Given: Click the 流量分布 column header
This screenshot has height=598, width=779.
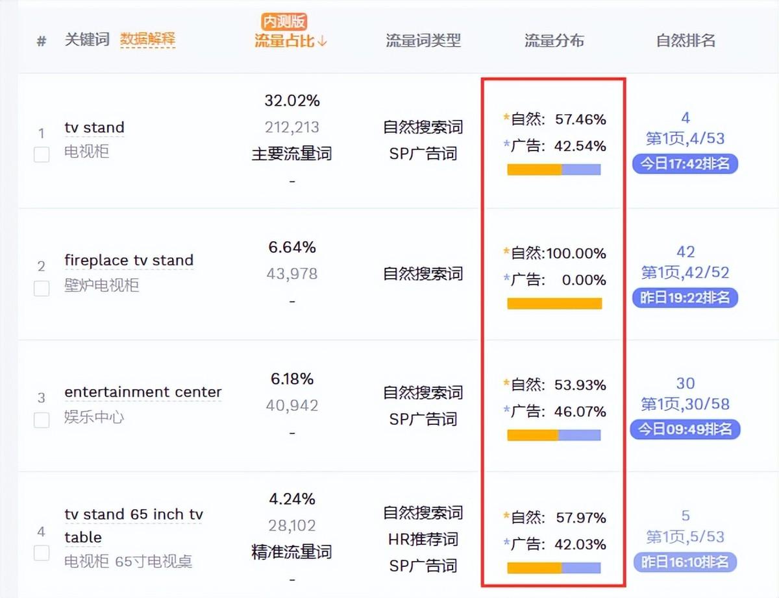Looking at the screenshot, I should [x=554, y=41].
